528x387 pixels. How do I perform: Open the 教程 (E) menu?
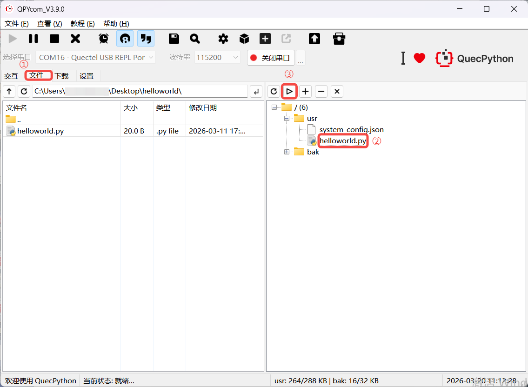82,24
